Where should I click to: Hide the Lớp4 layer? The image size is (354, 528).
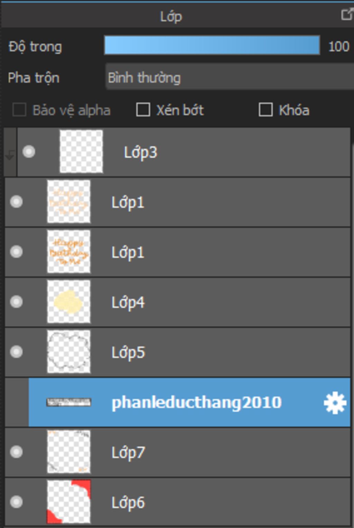[x=16, y=302]
